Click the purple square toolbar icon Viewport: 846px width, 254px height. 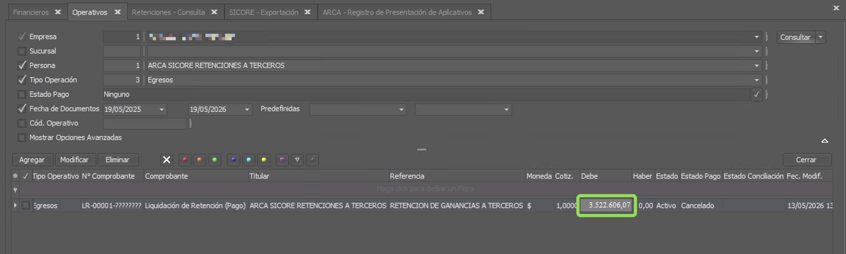coord(282,160)
